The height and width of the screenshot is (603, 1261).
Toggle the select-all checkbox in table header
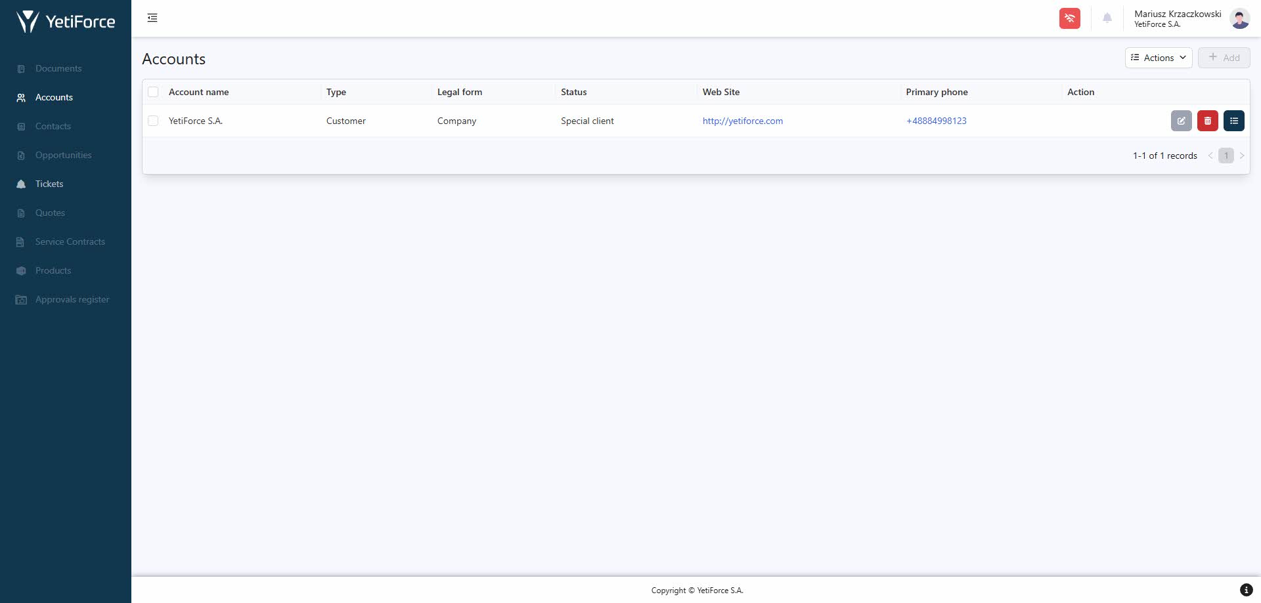pyautogui.click(x=153, y=92)
